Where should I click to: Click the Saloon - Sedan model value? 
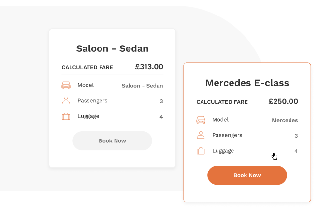point(142,86)
